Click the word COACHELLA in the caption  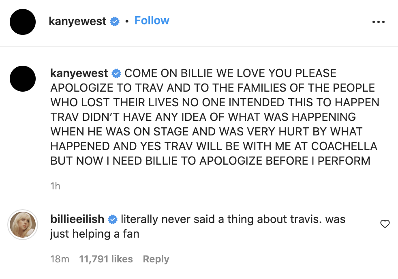click(x=344, y=146)
